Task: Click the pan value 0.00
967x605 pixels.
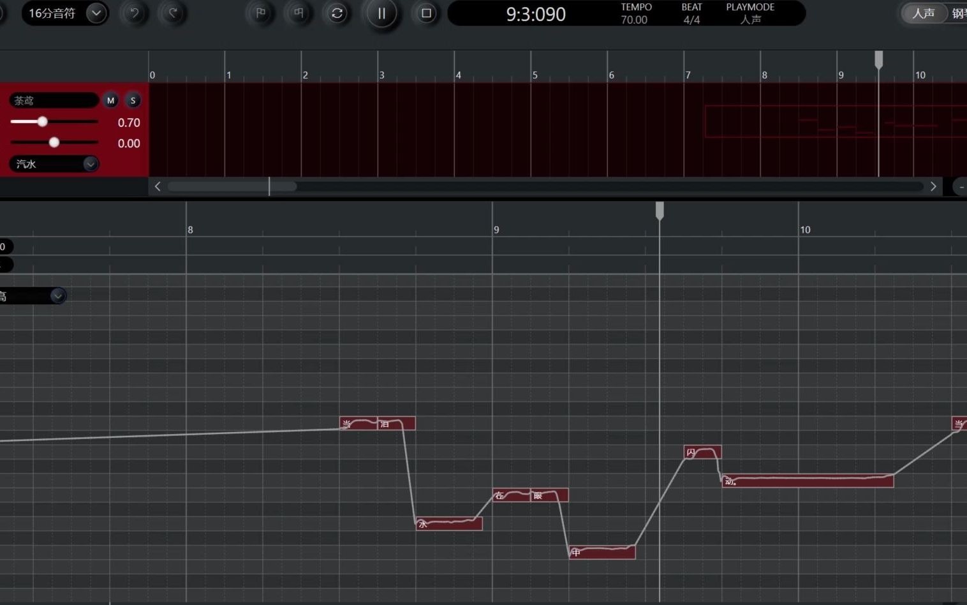Action: click(129, 144)
